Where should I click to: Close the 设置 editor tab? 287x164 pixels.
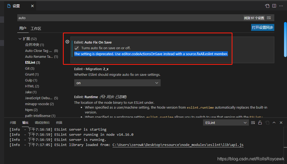pyautogui.click(x=32, y=6)
